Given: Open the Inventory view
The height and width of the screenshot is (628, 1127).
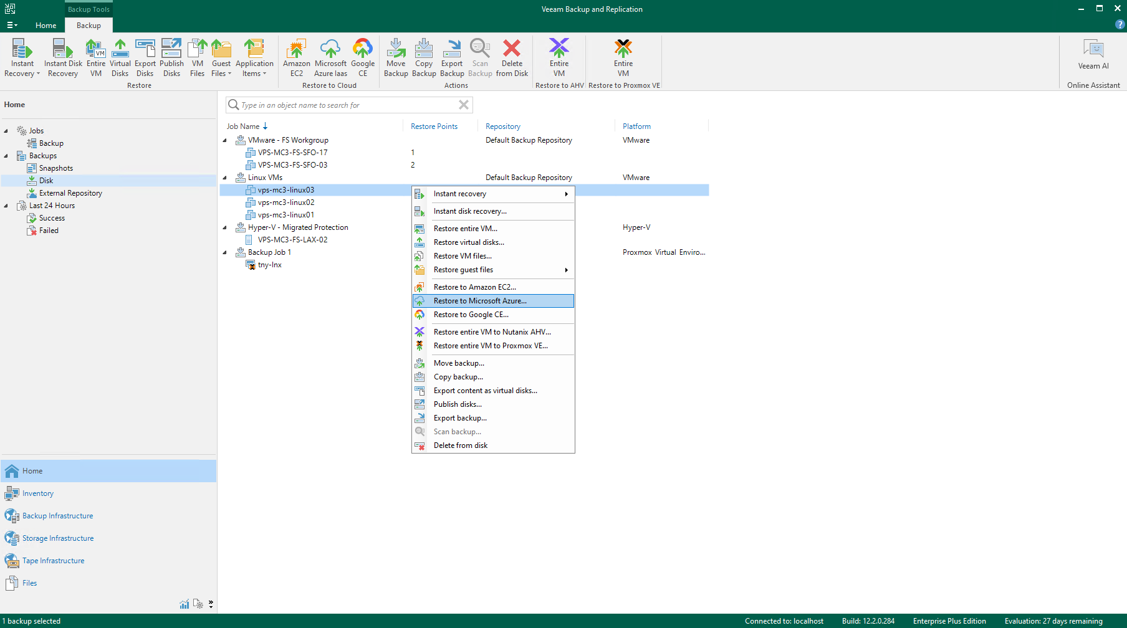Looking at the screenshot, I should tap(38, 493).
